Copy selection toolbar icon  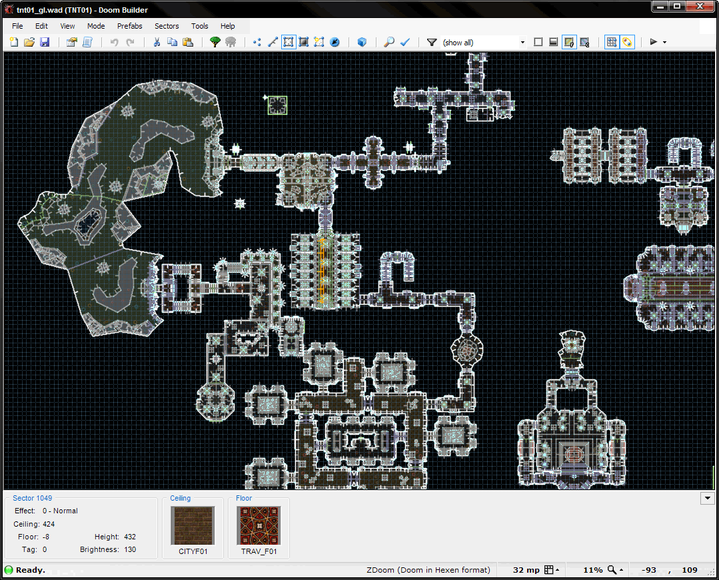click(x=172, y=42)
